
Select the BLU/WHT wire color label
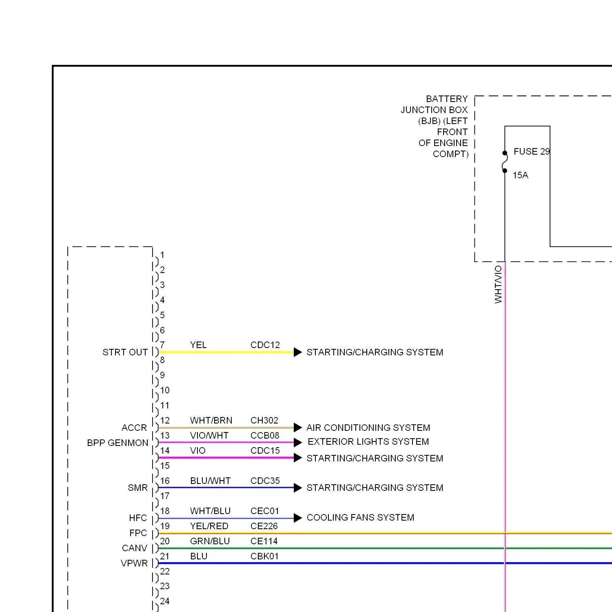[210, 481]
